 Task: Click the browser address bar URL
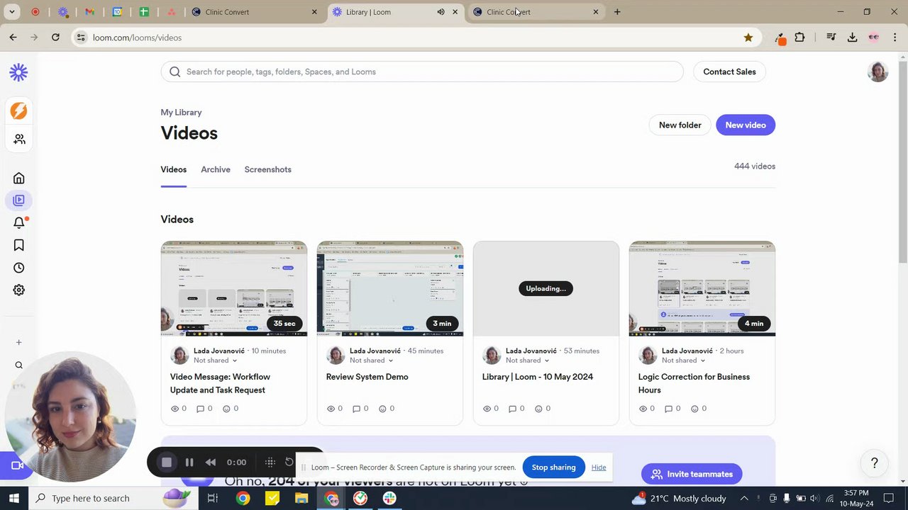(x=137, y=38)
